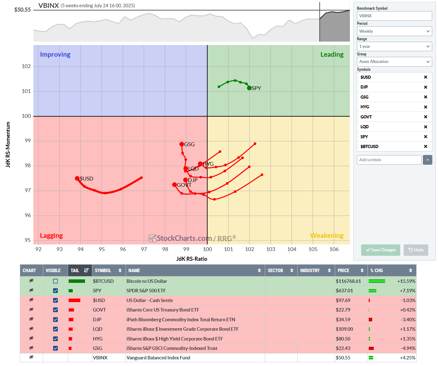438x366 pixels.
Task: Open chart icon for the $BTCUSD row
Action: click(31, 281)
